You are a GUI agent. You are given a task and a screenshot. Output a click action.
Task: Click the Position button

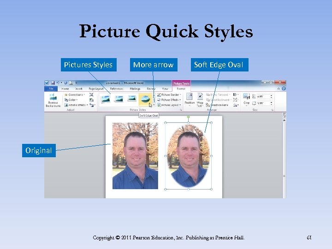190,100
